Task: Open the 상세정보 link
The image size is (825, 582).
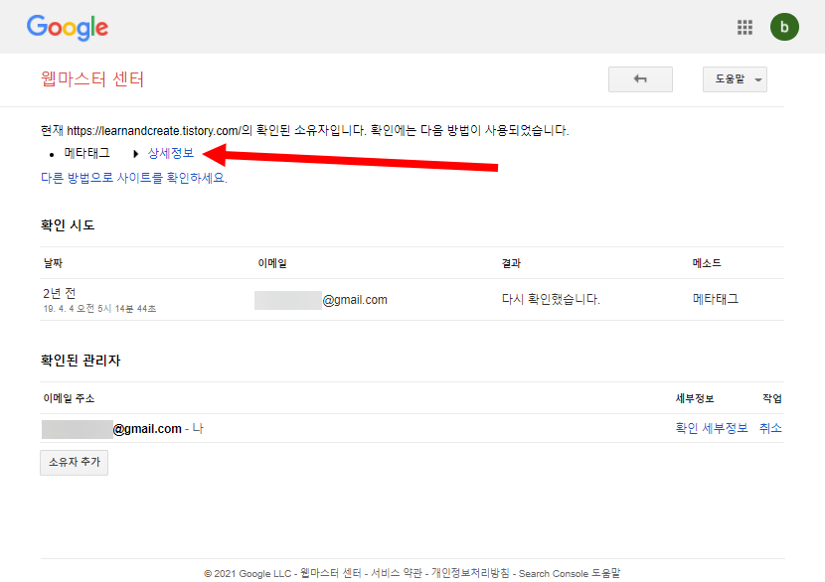Action: [171, 153]
